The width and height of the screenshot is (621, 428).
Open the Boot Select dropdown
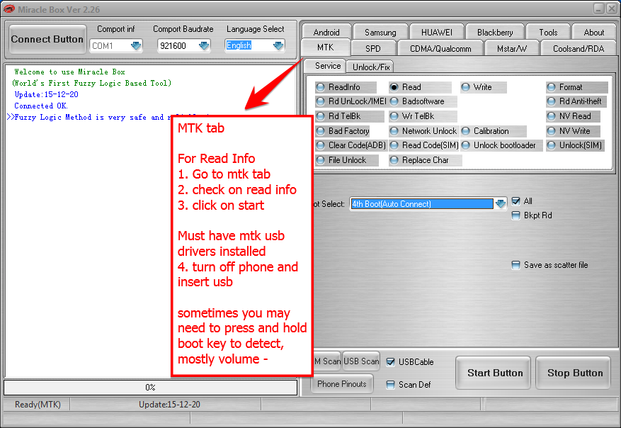(x=499, y=203)
